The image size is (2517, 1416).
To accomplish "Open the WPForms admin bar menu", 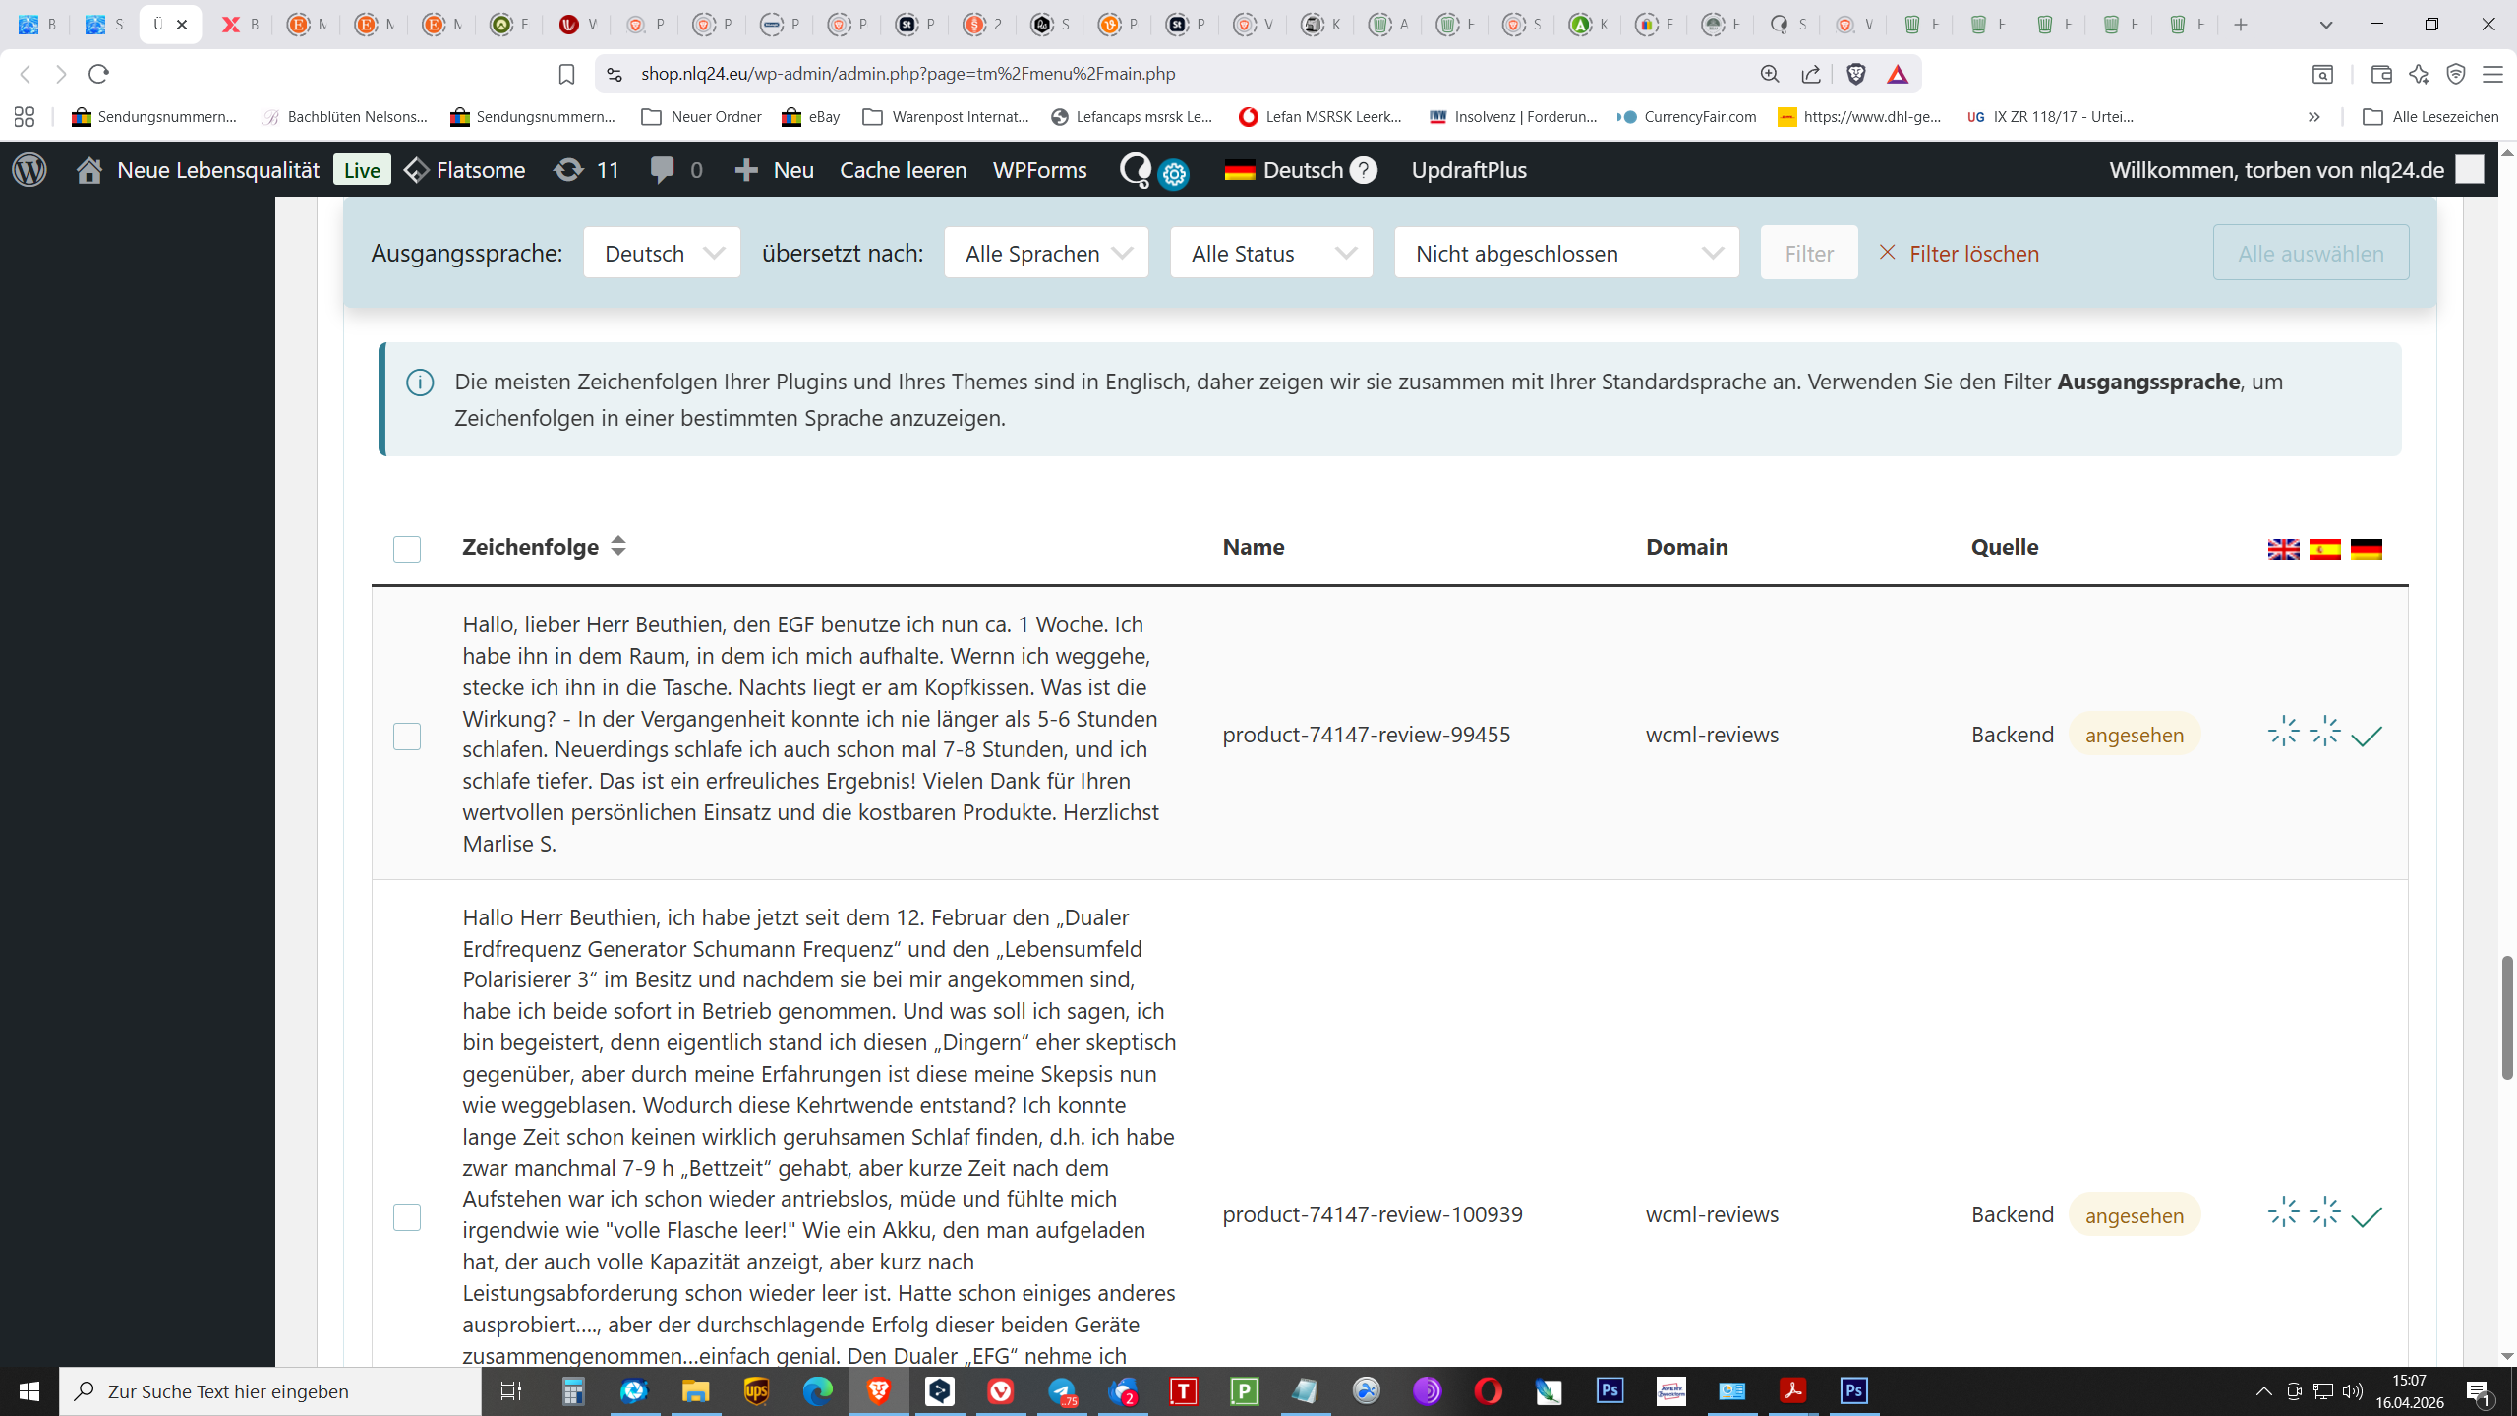I will [x=1039, y=170].
